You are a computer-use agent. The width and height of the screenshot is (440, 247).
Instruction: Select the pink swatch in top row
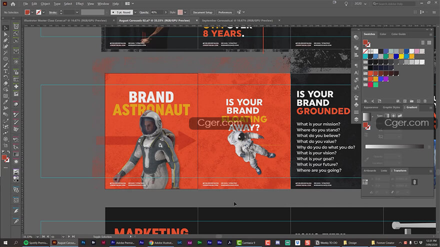pyautogui.click(x=417, y=51)
